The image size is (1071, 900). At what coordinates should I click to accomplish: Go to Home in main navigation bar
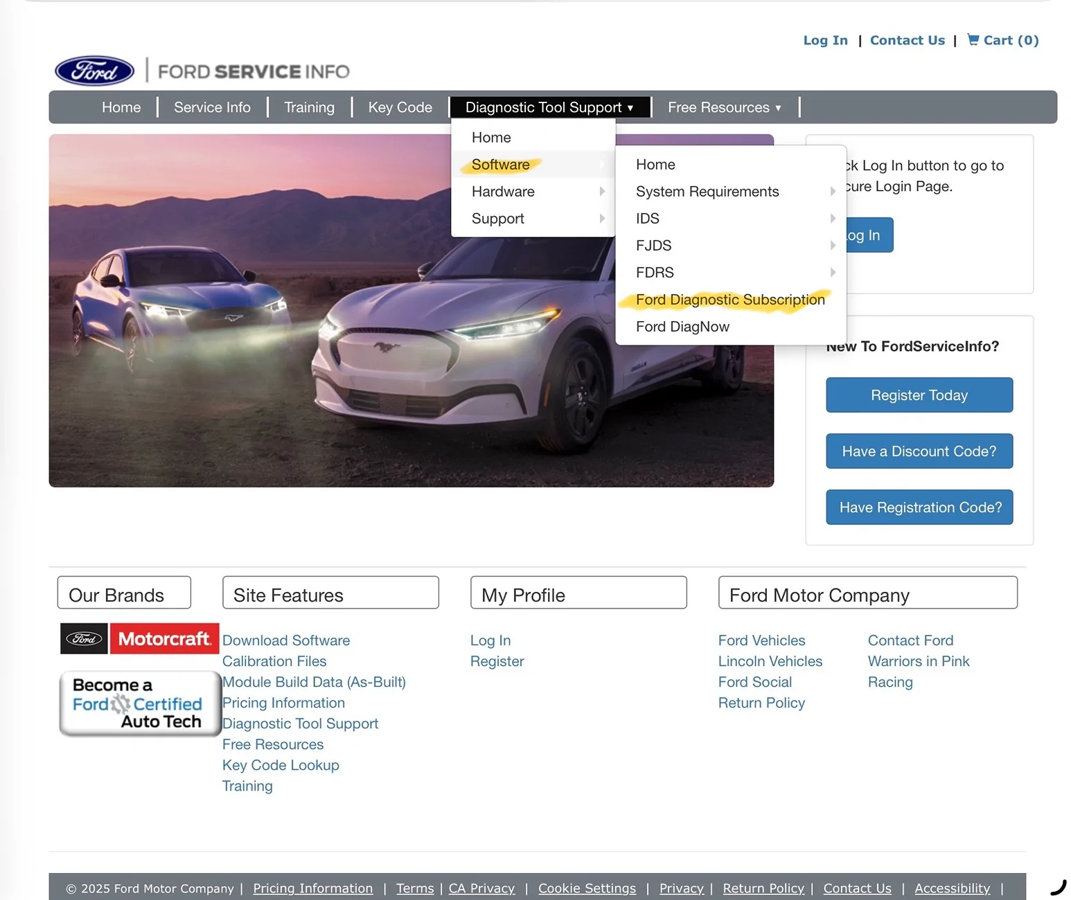[121, 107]
